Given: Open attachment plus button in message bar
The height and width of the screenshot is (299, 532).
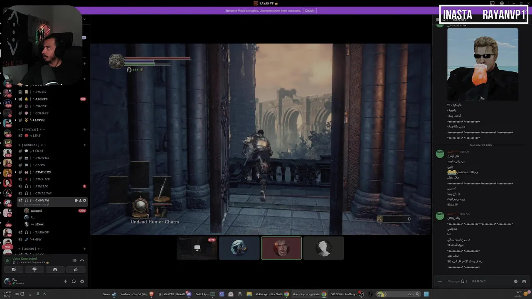Looking at the screenshot, I should [440, 281].
